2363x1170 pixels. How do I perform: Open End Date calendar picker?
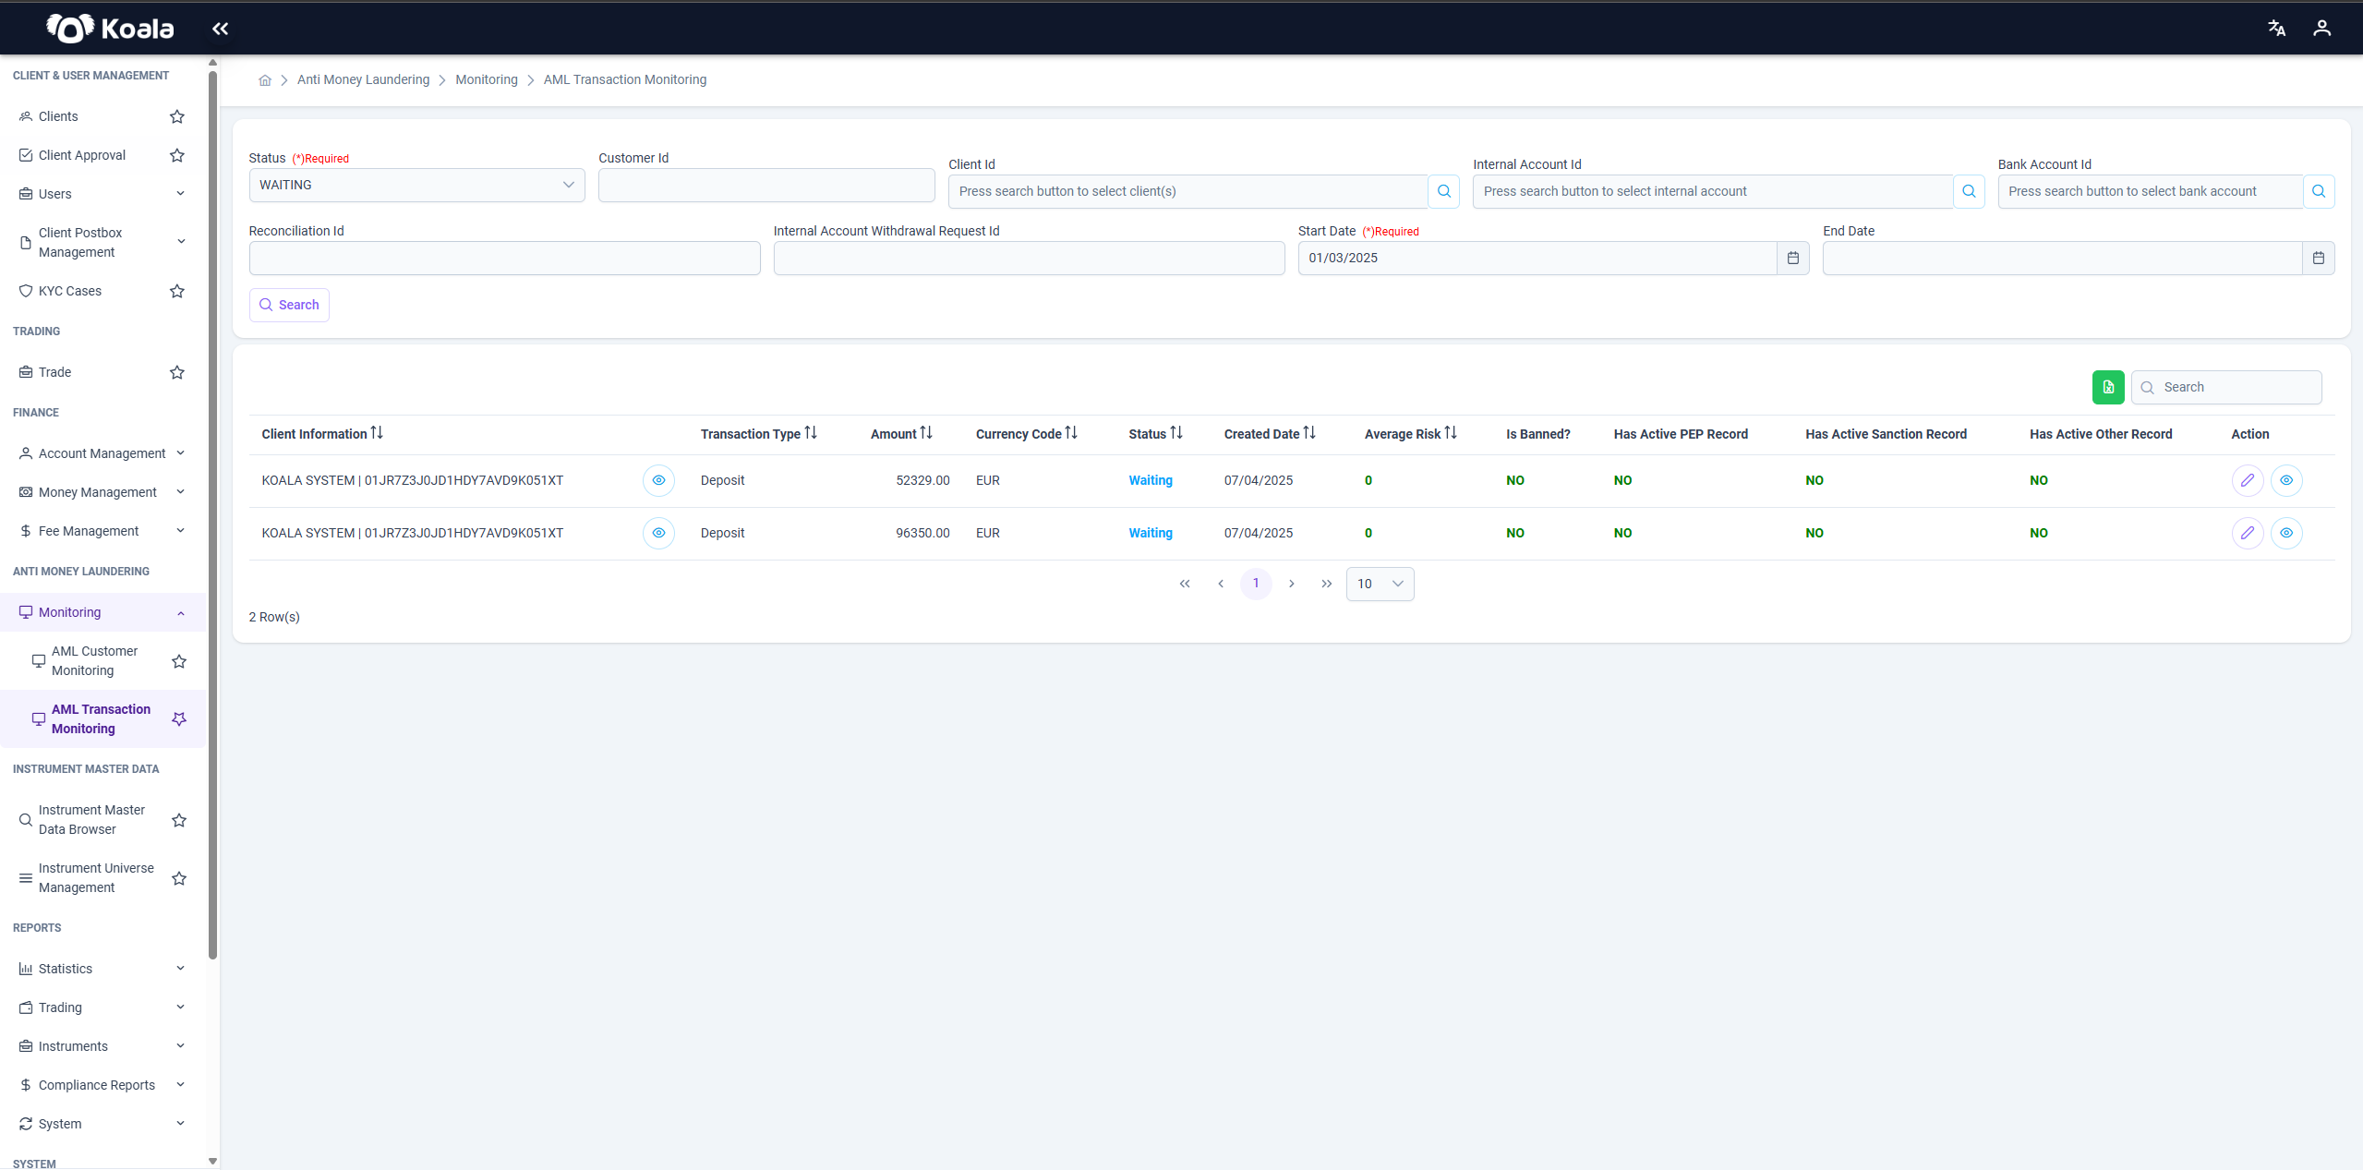[2318, 258]
